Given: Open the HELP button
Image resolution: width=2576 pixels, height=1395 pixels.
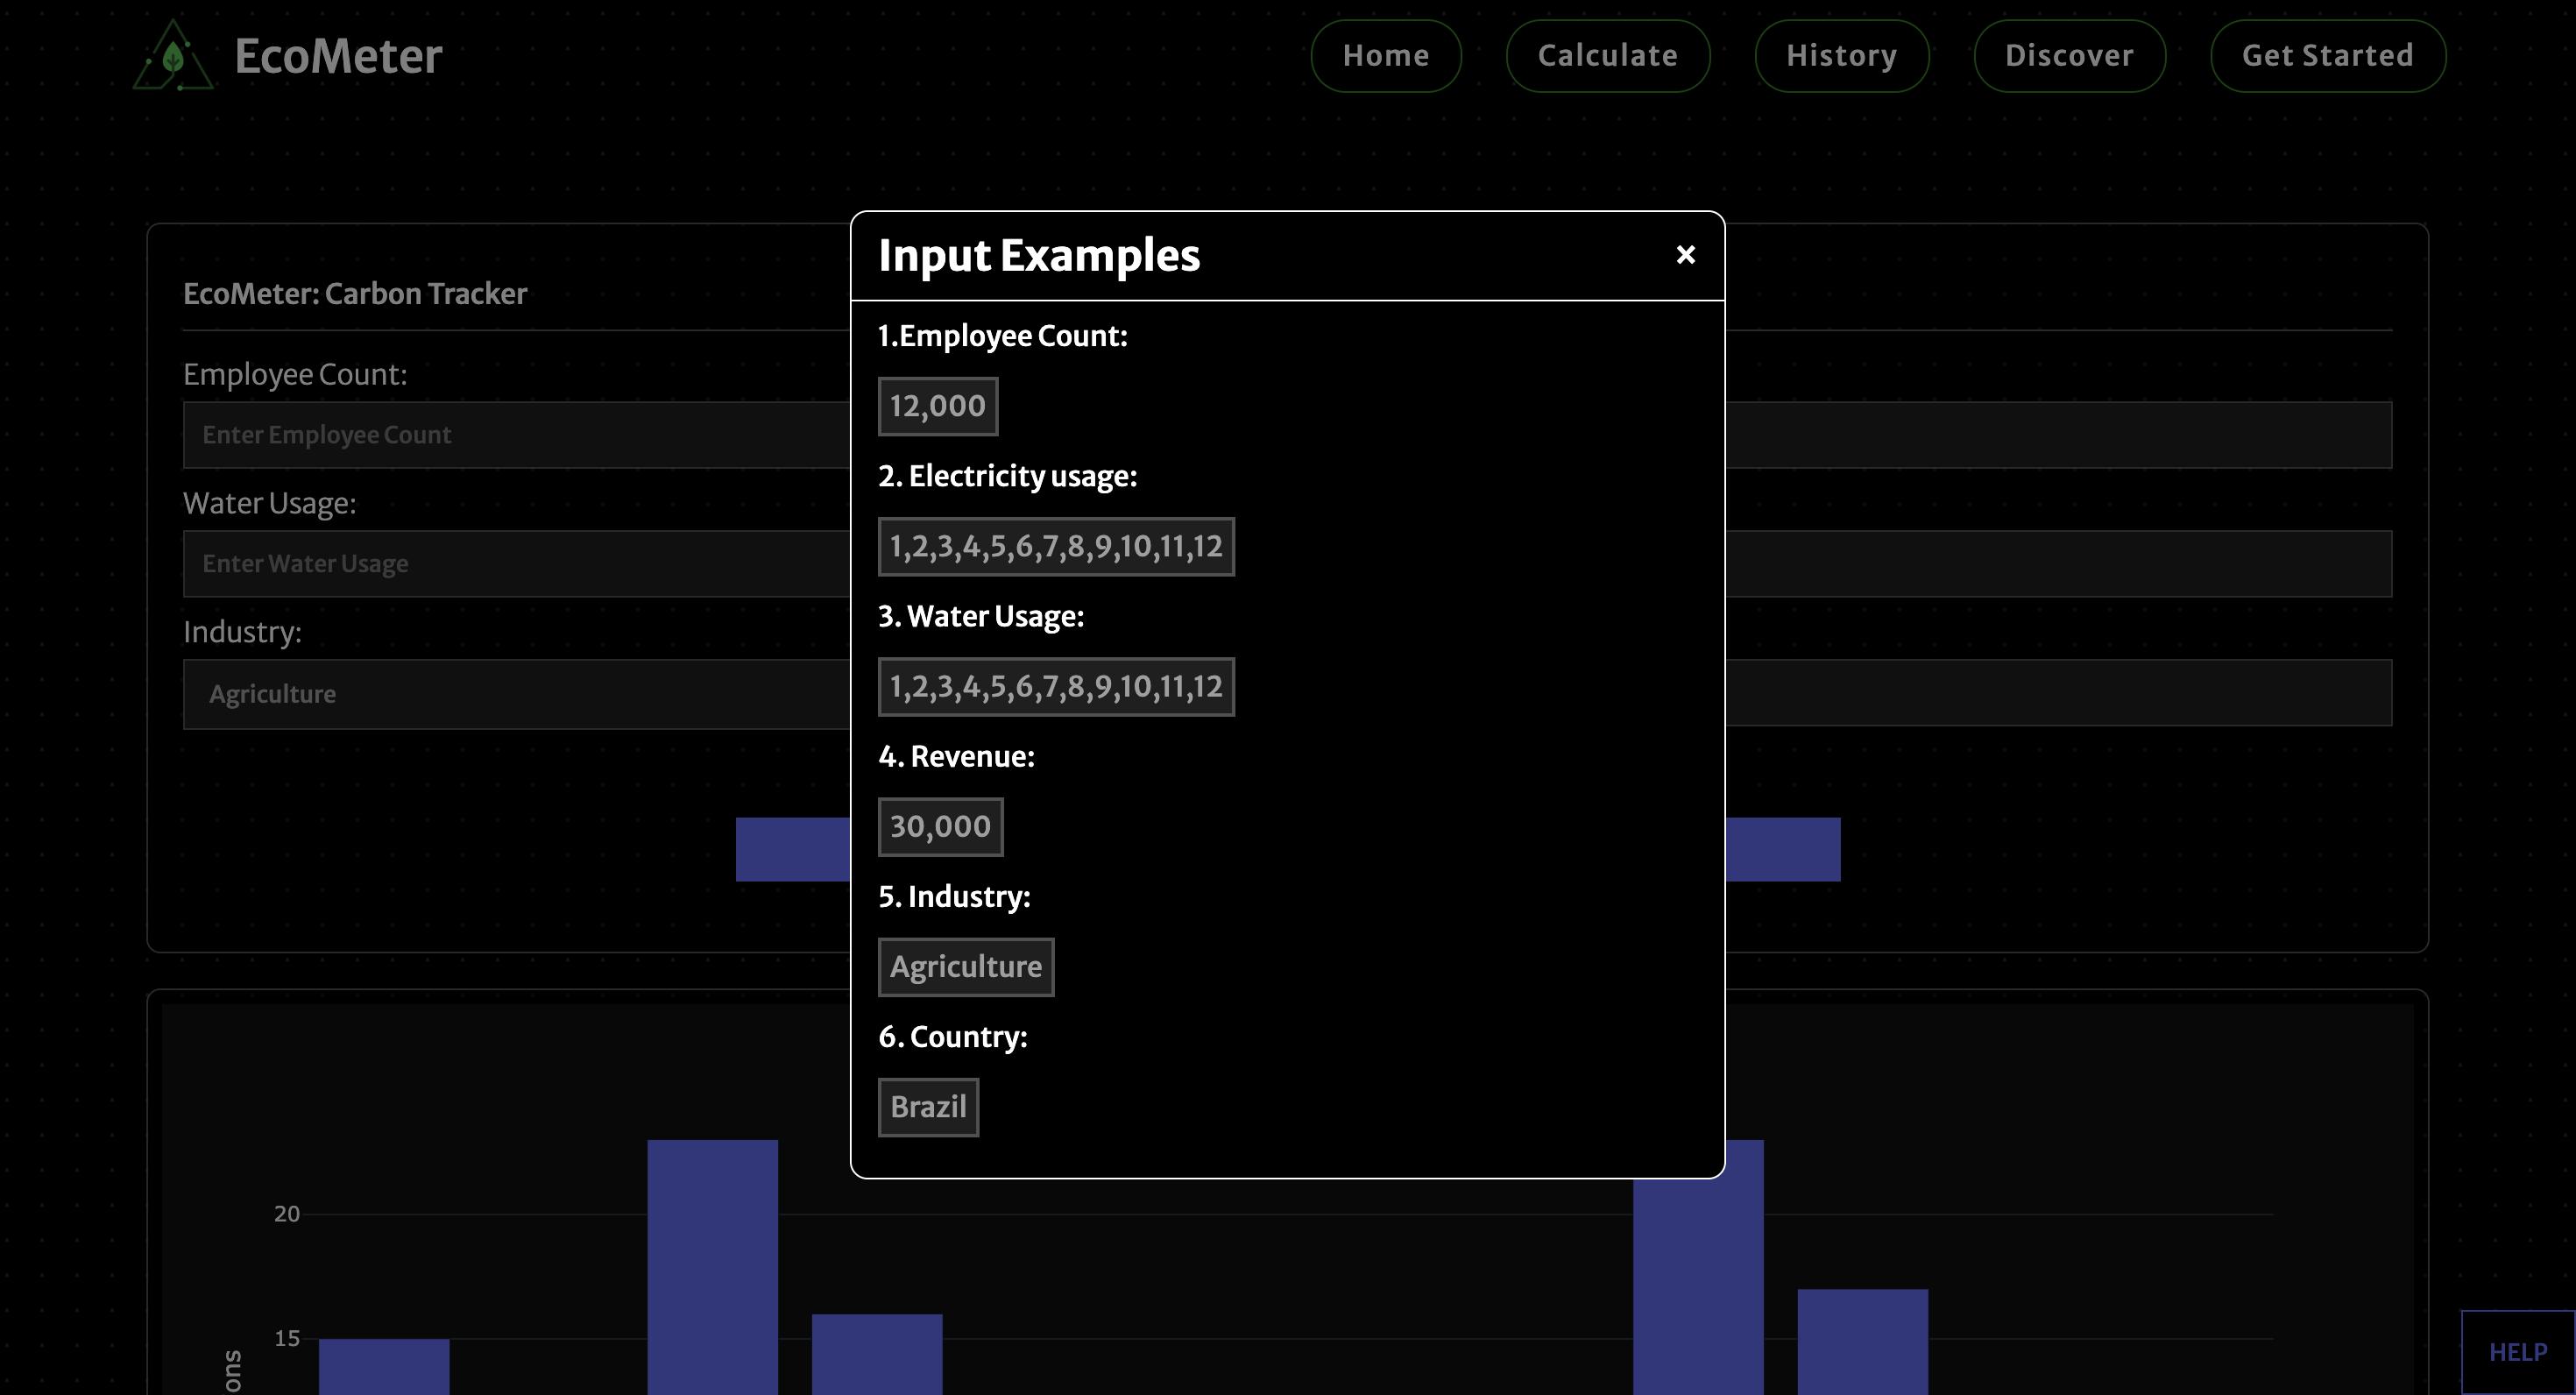Looking at the screenshot, I should 2517,1352.
